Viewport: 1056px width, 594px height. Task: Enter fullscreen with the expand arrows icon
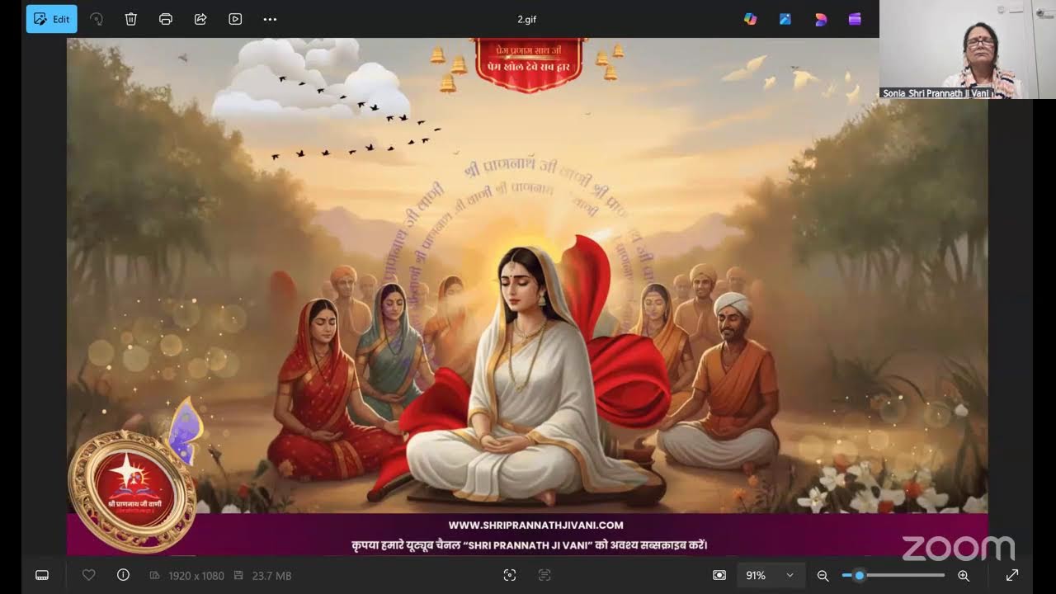[x=1012, y=575]
